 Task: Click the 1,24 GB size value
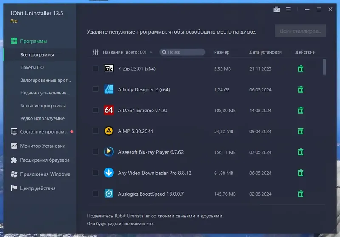point(222,90)
